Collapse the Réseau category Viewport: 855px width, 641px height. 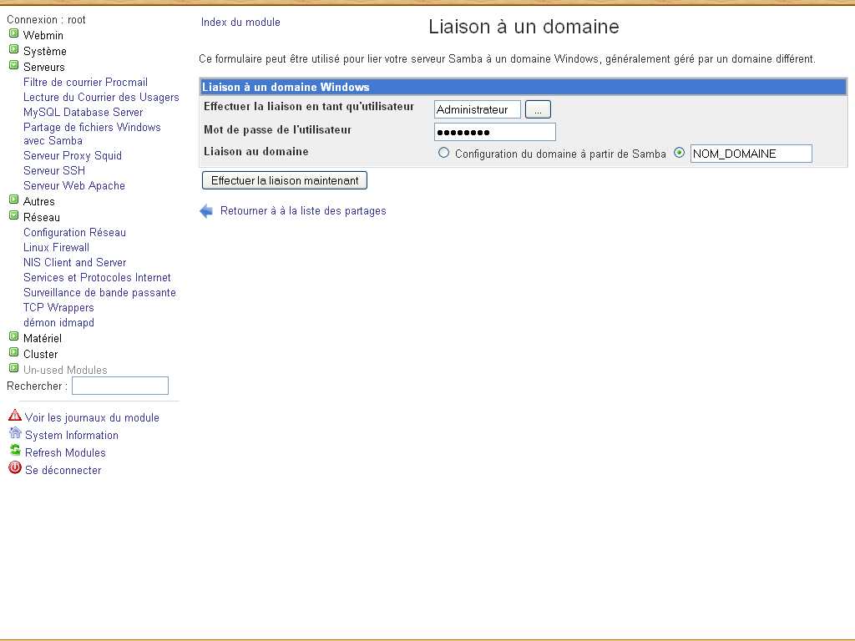(13, 216)
